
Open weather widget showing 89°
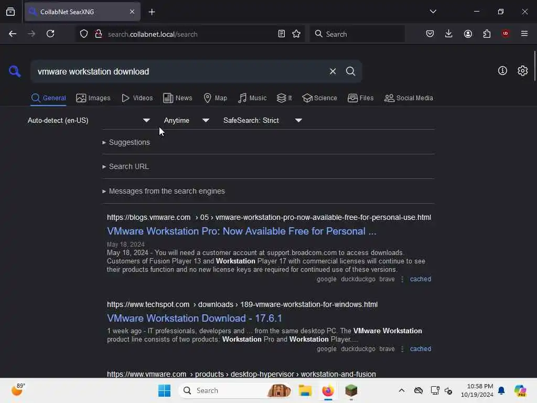18,390
